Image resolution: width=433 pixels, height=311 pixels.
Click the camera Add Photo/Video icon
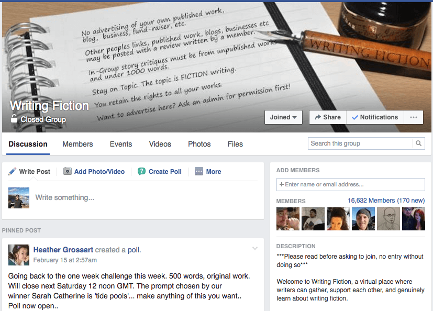coord(68,172)
